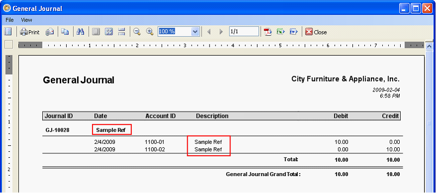Click journal entry GJ-10028
This screenshot has width=436, height=193.
click(57, 130)
